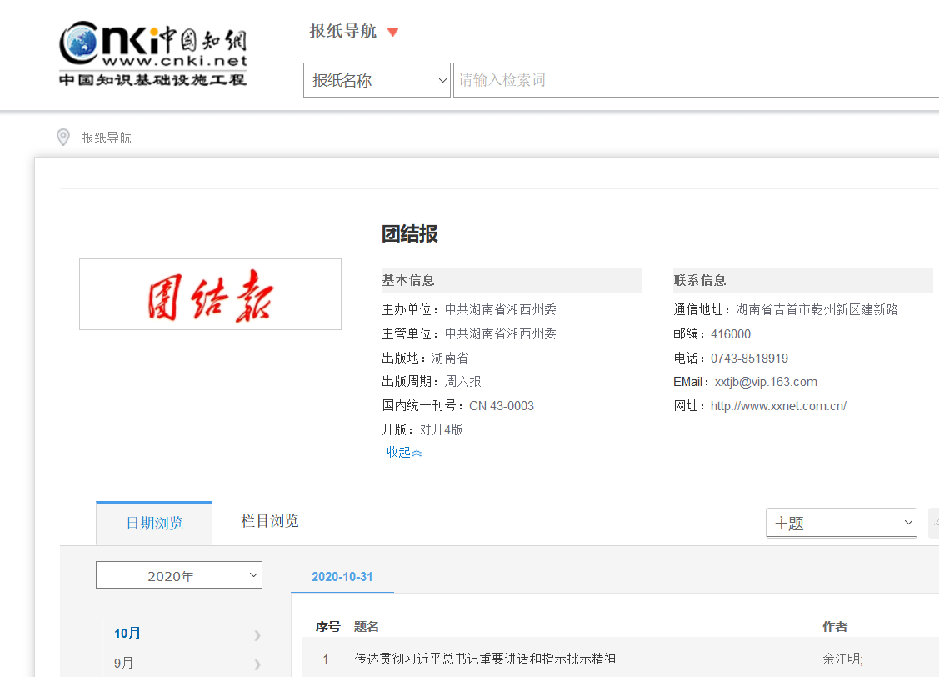Expand the 9月 month item
Image resolution: width=939 pixels, height=677 pixels.
124,664
